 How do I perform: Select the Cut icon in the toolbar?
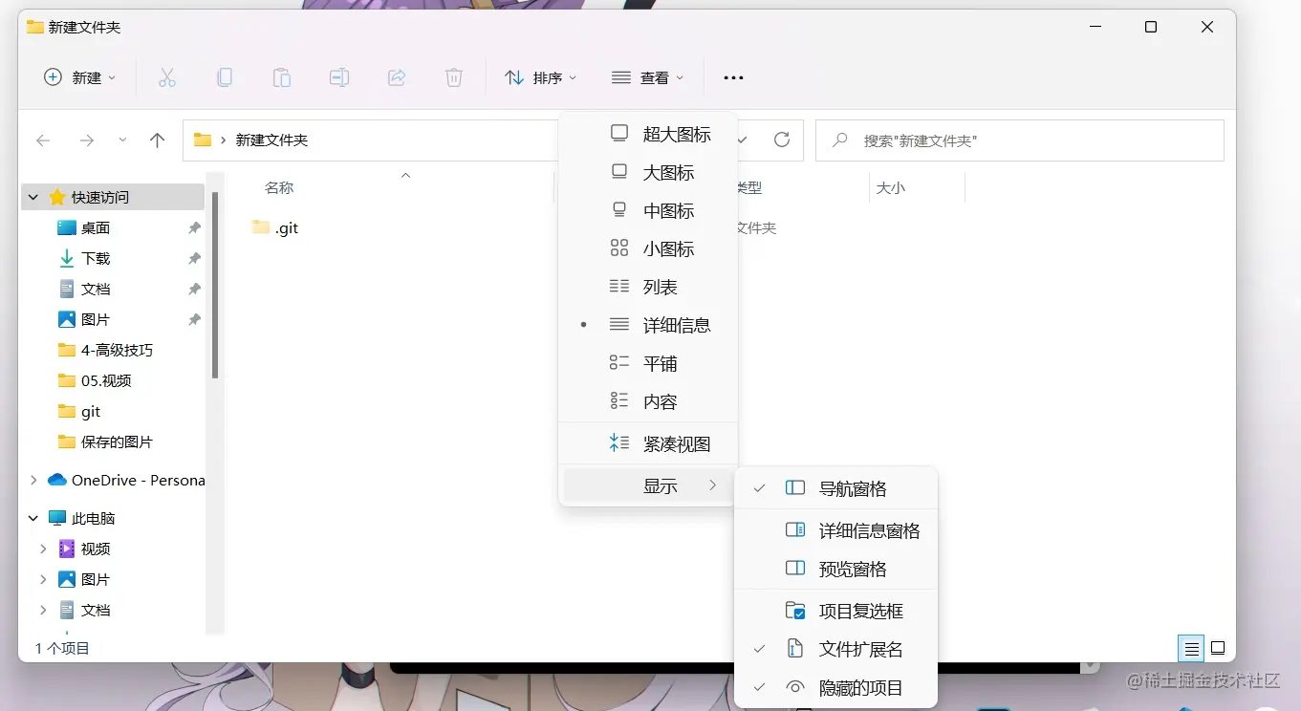pos(167,77)
